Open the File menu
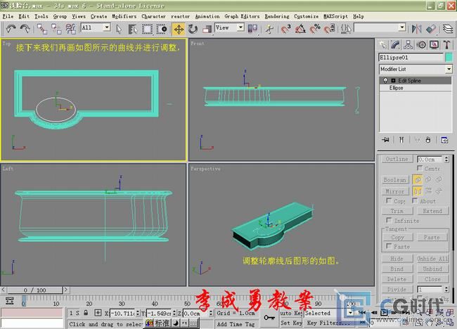457x329 pixels. [x=8, y=16]
